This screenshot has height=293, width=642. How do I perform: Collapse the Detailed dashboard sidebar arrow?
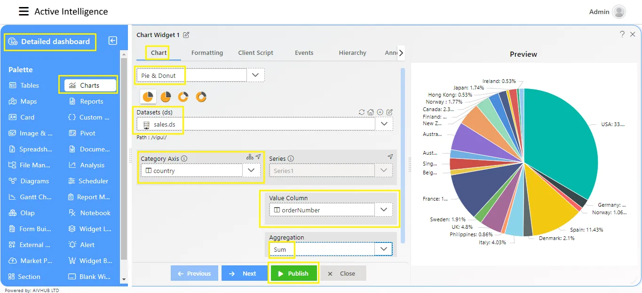[x=113, y=41]
